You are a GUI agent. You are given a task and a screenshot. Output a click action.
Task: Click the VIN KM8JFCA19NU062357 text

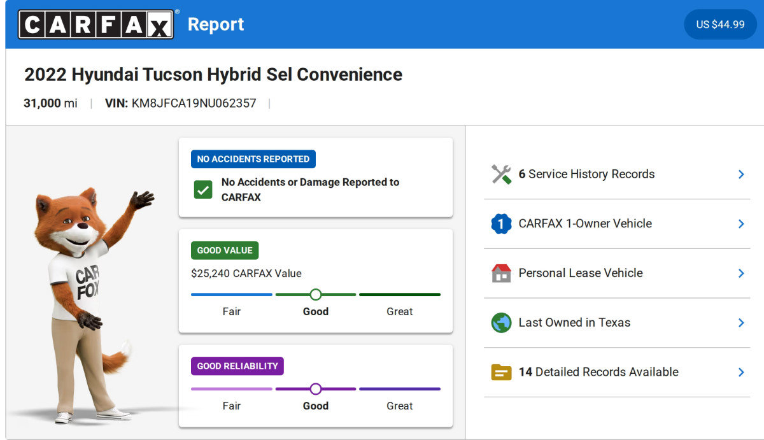(181, 103)
